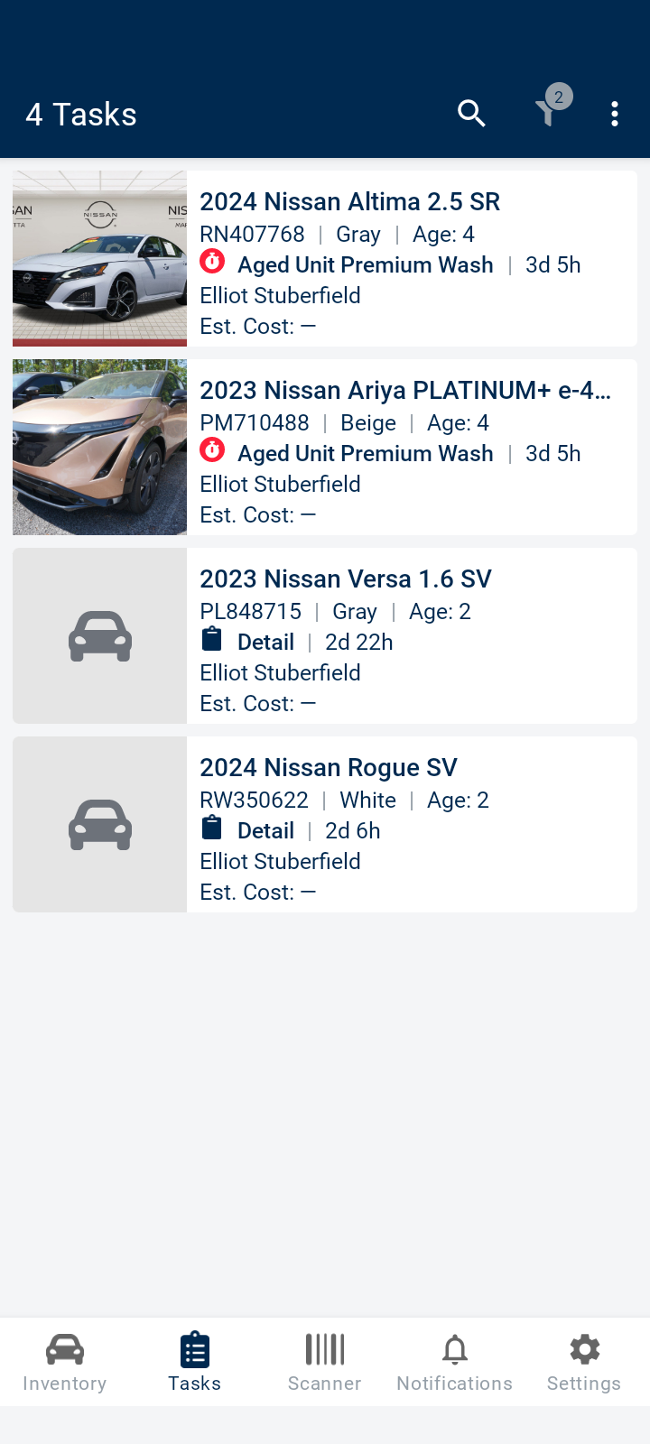Open the Notifications tab
The width and height of the screenshot is (650, 1444).
point(455,1363)
